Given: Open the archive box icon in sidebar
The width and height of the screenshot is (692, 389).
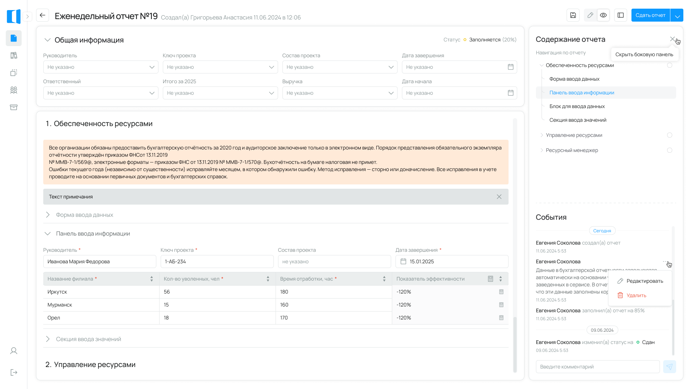Looking at the screenshot, I should tap(14, 107).
